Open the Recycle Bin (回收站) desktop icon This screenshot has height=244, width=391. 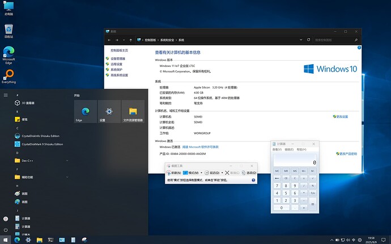tap(8, 31)
